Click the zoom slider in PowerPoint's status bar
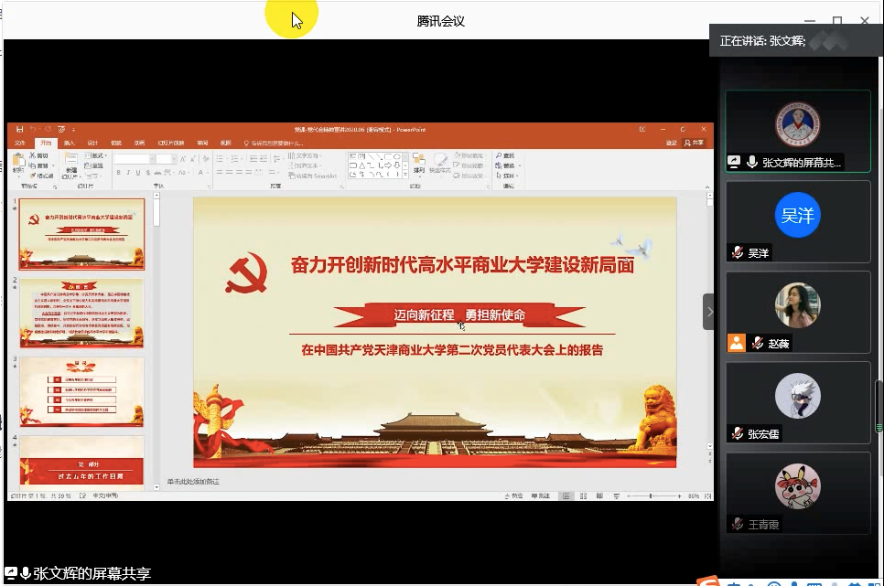Viewport: 884px width, 586px height. 651,495
